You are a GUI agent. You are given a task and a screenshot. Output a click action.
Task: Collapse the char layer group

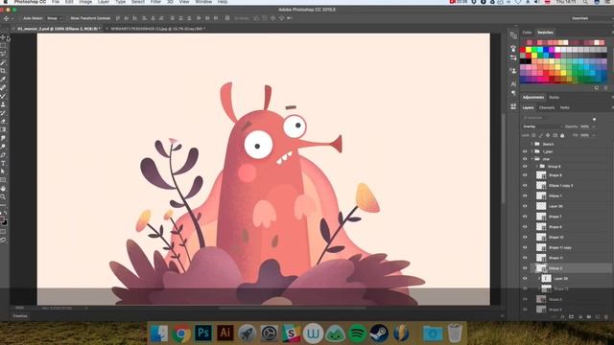coord(532,159)
